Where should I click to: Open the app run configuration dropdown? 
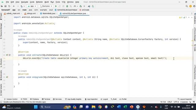pos(32,6)
